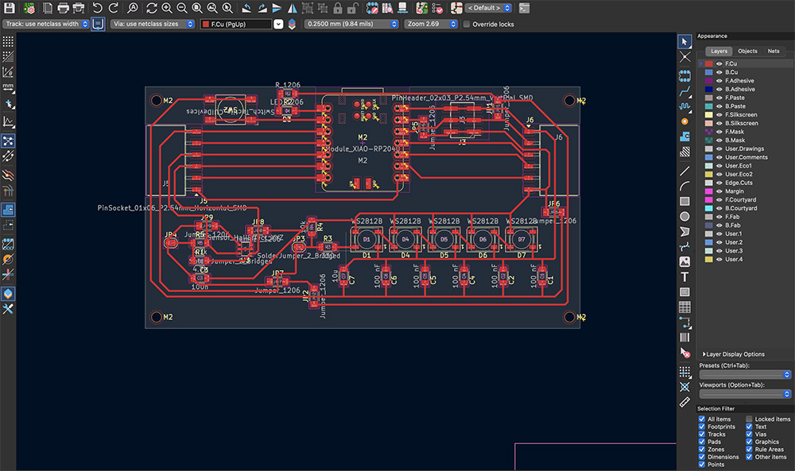Hide the F.Silkscreen layer eye icon
This screenshot has height=471, width=795.
(719, 115)
